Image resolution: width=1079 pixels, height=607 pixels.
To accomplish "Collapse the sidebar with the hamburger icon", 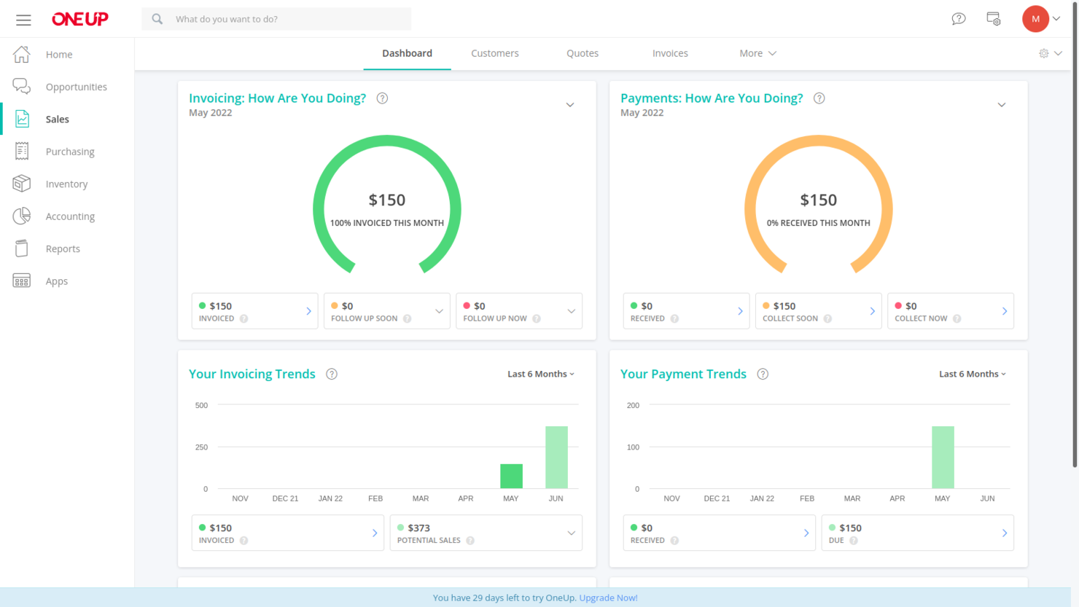I will [23, 19].
